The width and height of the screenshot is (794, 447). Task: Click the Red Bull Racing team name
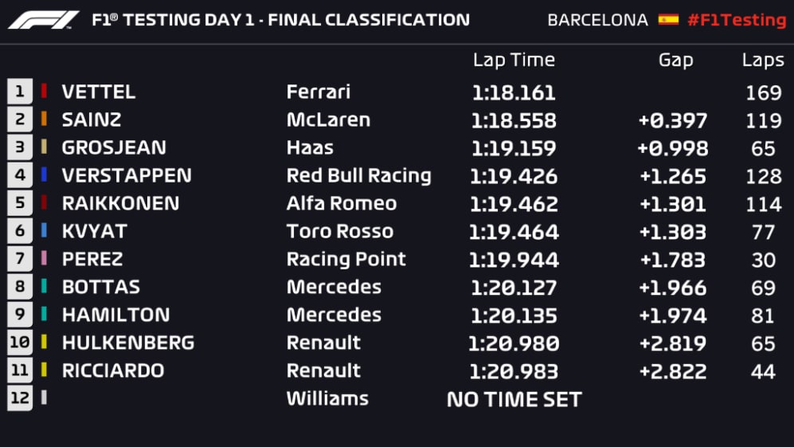tap(358, 175)
